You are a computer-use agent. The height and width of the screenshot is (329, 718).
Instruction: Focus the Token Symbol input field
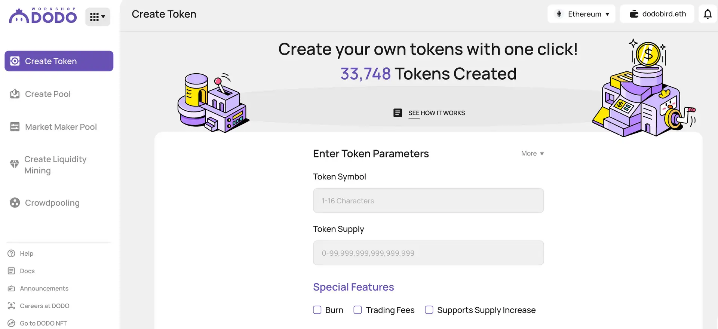428,201
